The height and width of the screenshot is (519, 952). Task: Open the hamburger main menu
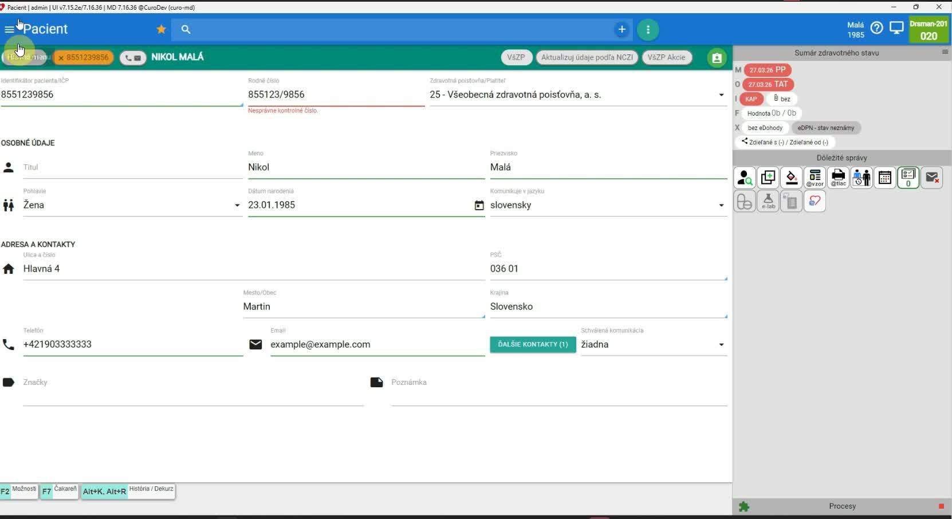(9, 29)
